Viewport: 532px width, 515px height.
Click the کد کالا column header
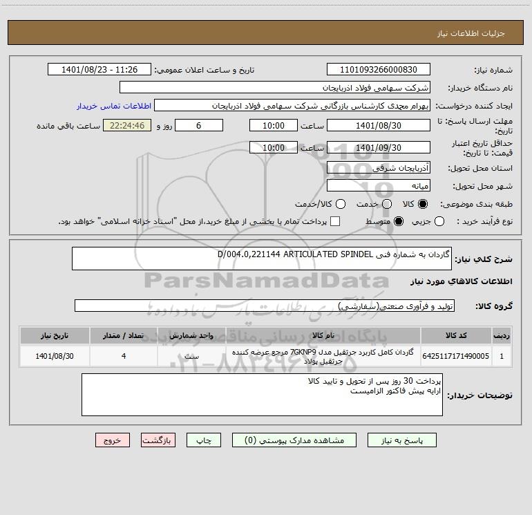tap(456, 336)
